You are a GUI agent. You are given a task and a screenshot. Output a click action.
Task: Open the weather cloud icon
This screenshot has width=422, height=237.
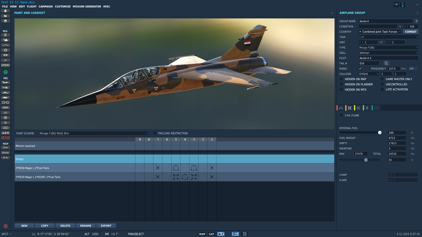pyautogui.click(x=5, y=40)
